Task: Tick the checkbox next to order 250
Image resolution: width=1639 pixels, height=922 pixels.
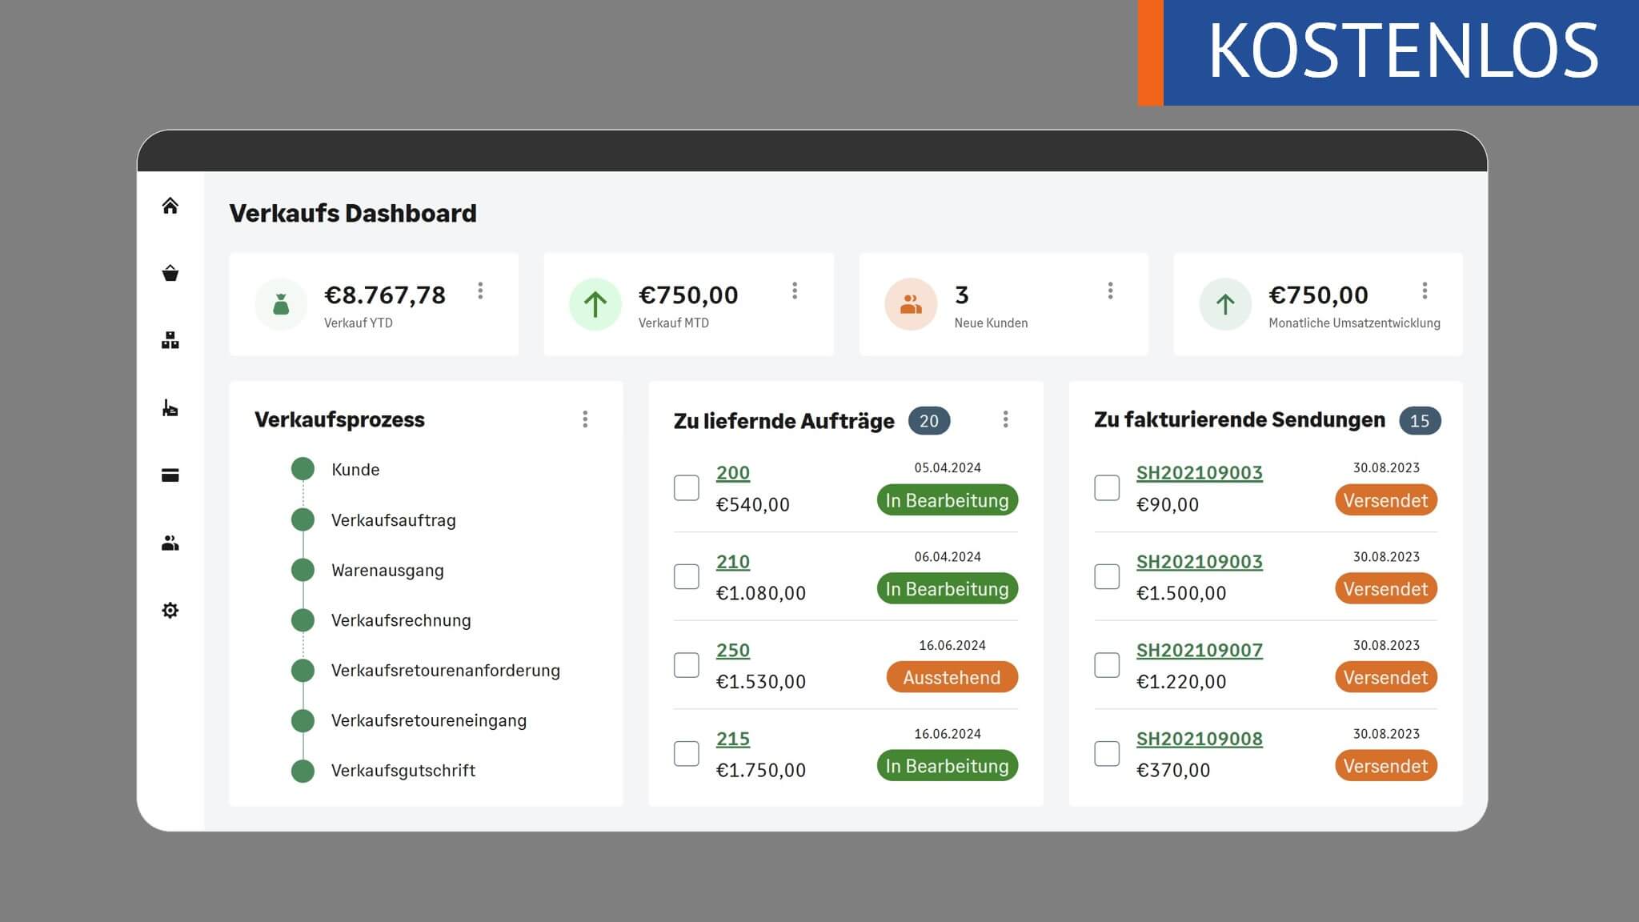Action: [x=686, y=665]
